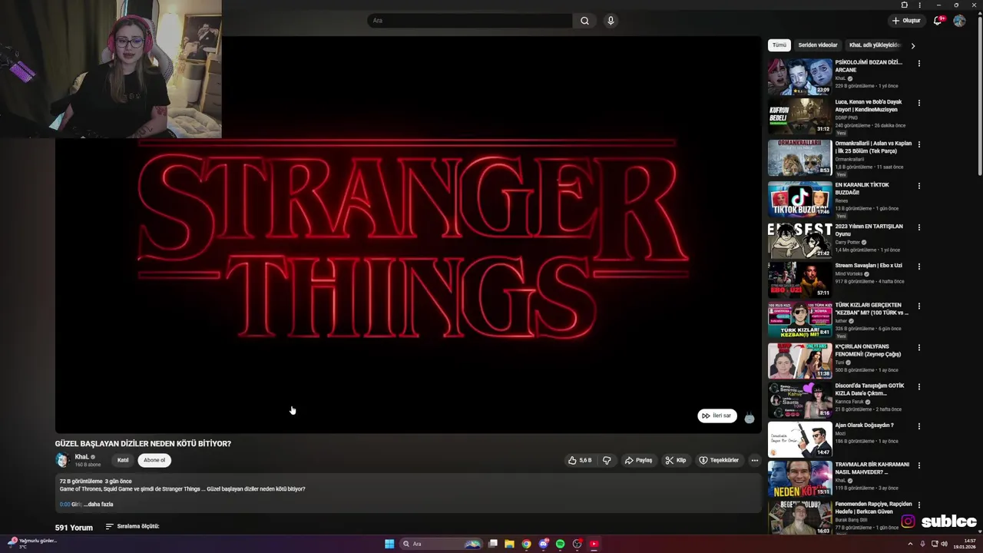Open Task View on the taskbar
The height and width of the screenshot is (553, 983).
[493, 544]
